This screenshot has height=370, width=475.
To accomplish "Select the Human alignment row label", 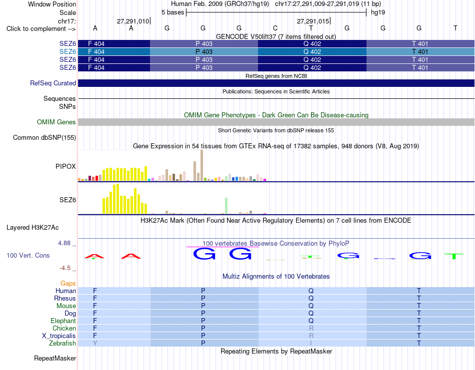I will tap(65, 291).
